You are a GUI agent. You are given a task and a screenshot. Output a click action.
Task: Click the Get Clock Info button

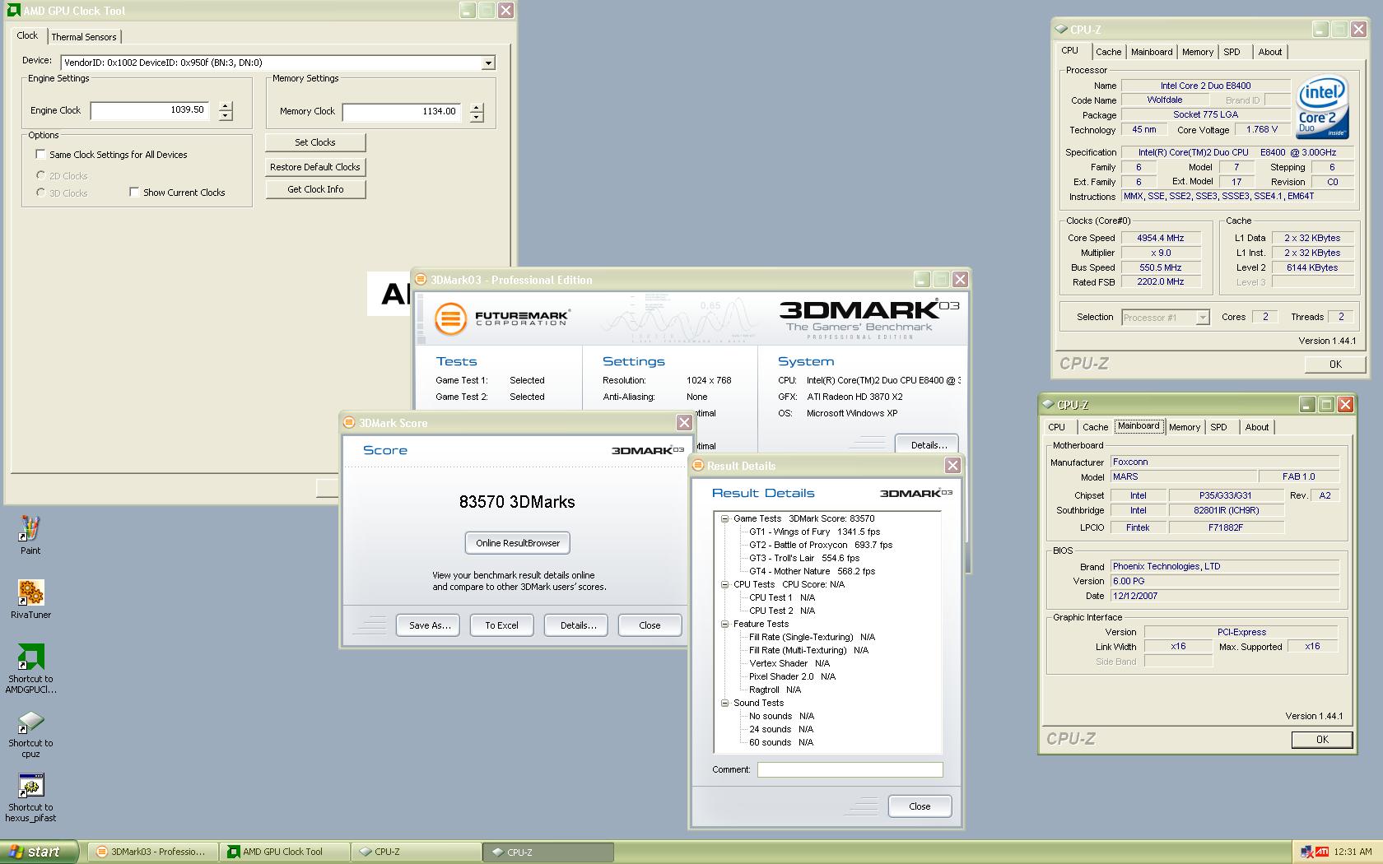[315, 189]
